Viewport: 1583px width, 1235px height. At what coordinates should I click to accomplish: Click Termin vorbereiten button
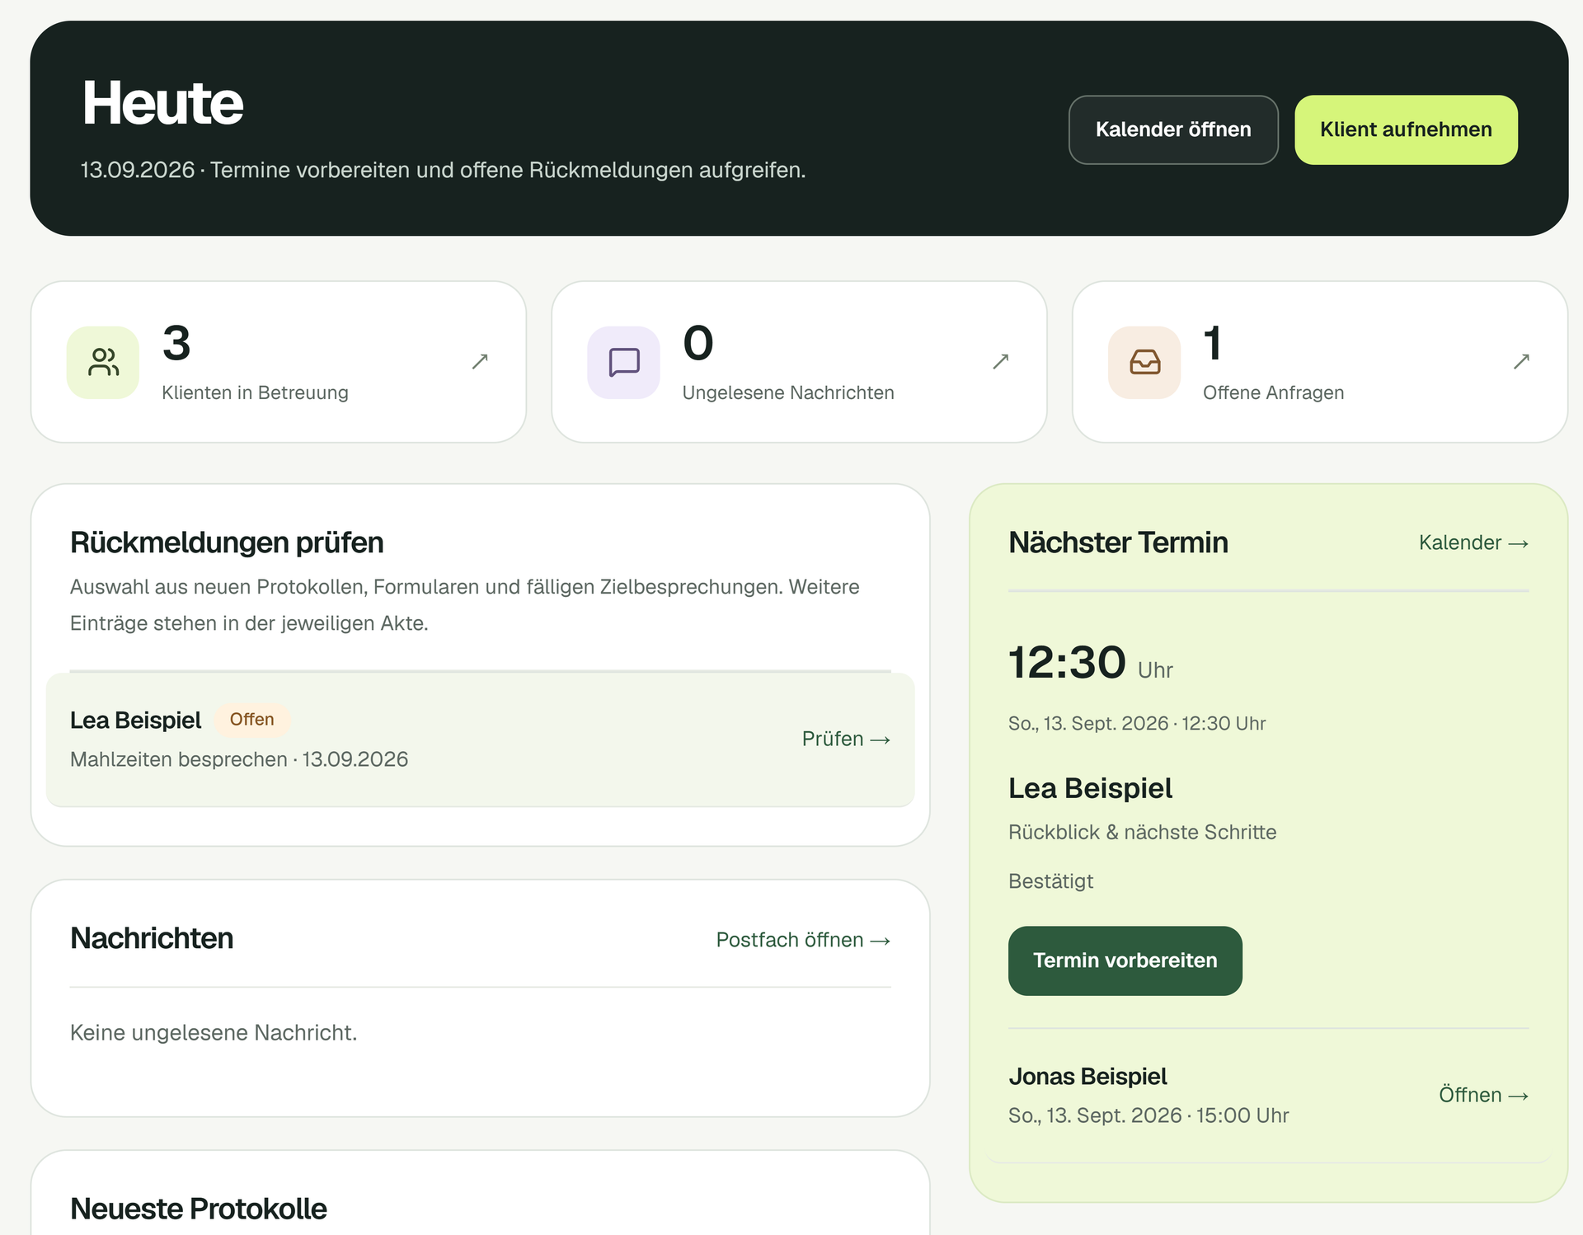click(x=1125, y=960)
